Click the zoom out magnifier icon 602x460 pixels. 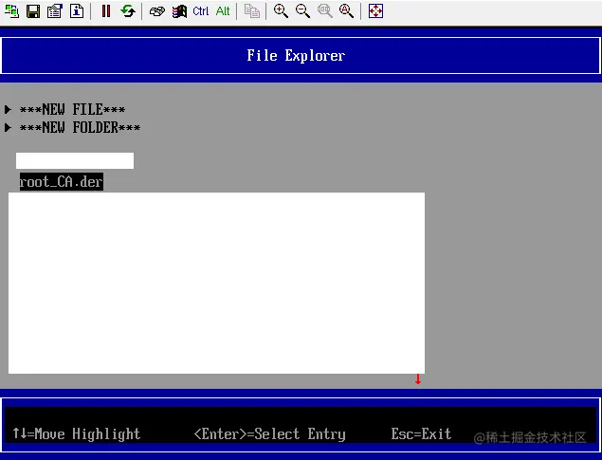pos(303,11)
